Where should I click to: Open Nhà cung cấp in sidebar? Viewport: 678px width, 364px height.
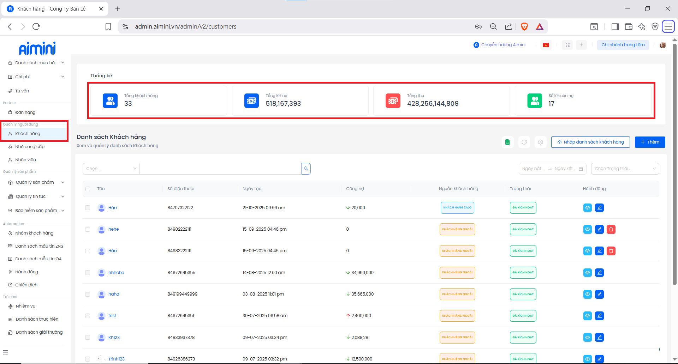[x=30, y=147]
